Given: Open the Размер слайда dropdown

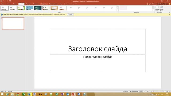Looking at the screenshot, I should (157, 9).
